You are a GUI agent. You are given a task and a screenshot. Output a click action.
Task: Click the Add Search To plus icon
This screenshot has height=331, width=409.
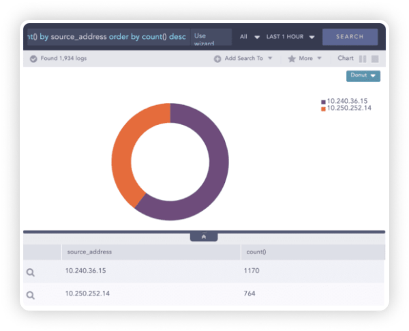[217, 59]
